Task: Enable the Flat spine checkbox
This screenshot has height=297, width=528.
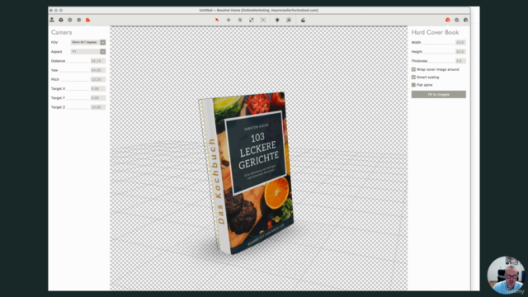Action: click(x=413, y=85)
